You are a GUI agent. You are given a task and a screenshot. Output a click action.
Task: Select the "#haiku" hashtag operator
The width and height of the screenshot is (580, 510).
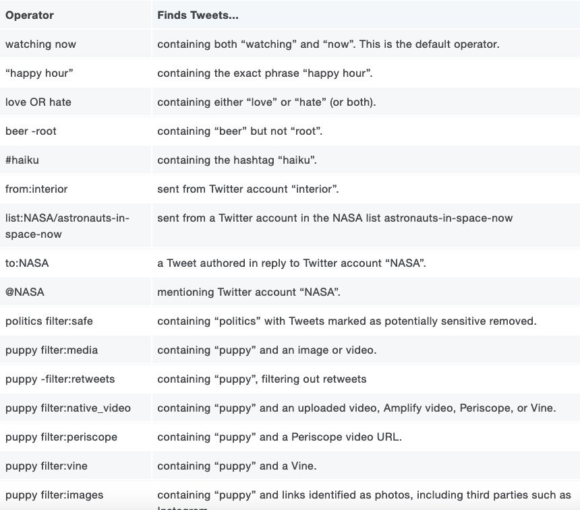tap(22, 160)
